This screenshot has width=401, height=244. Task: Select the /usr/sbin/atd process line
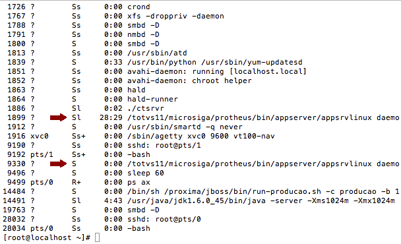point(97,53)
